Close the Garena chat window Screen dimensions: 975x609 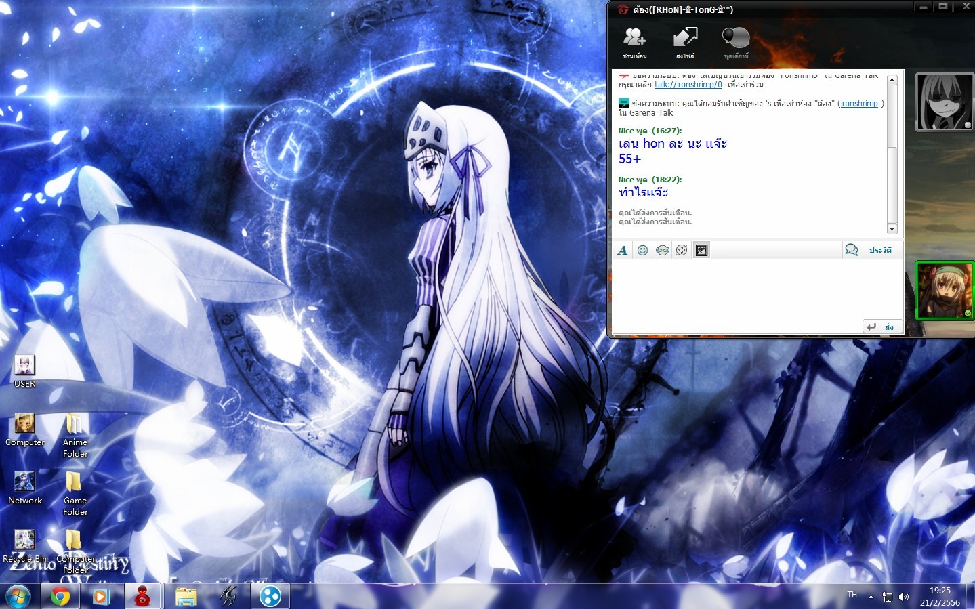[x=966, y=7]
